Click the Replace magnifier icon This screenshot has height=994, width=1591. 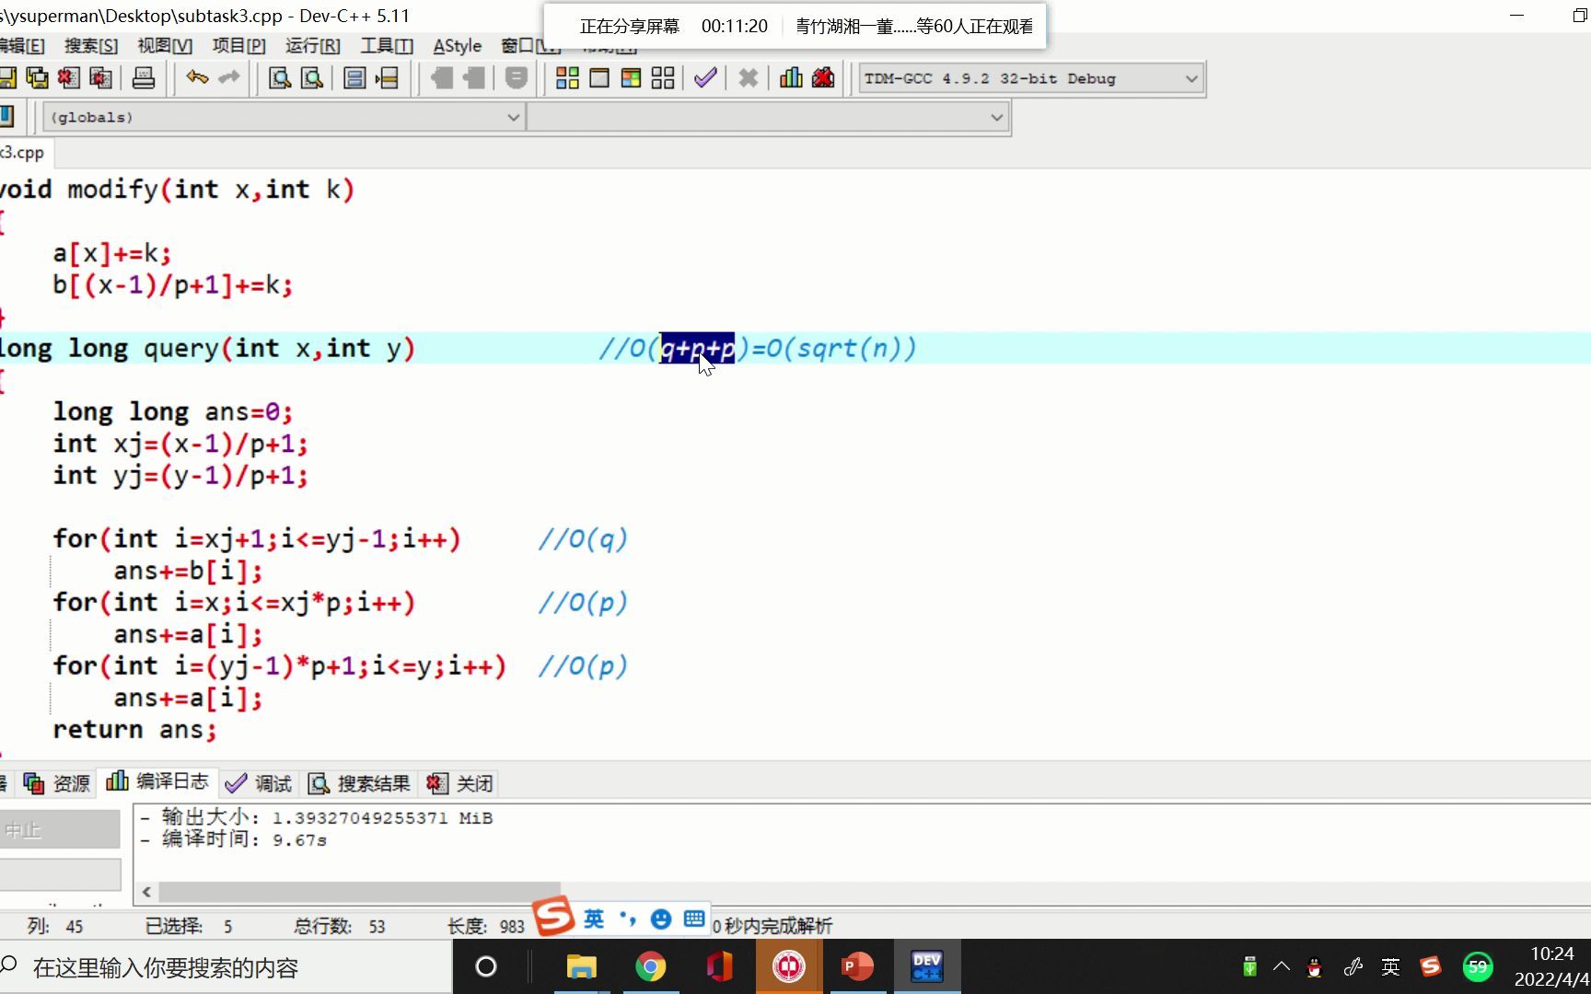(312, 78)
